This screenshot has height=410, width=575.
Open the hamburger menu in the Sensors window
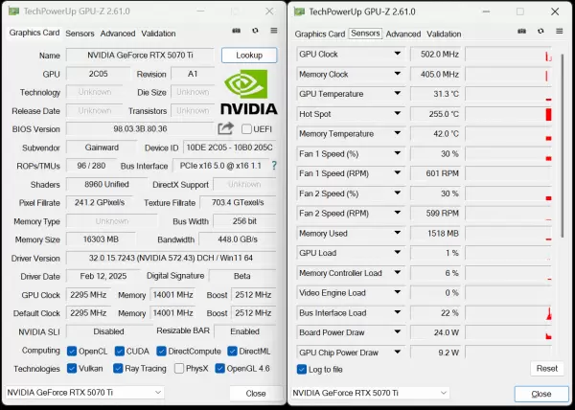(x=559, y=33)
